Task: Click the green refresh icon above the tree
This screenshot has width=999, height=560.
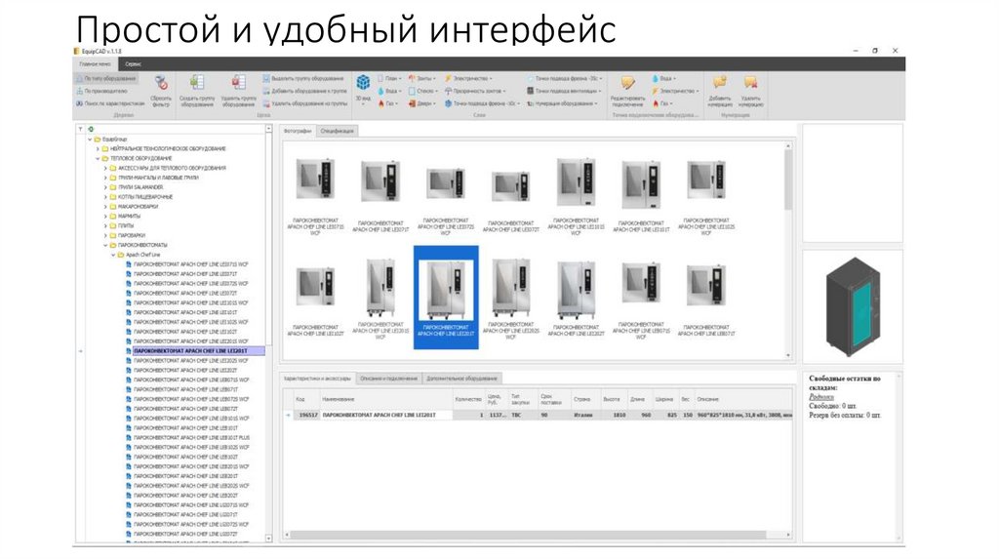Action: click(91, 129)
